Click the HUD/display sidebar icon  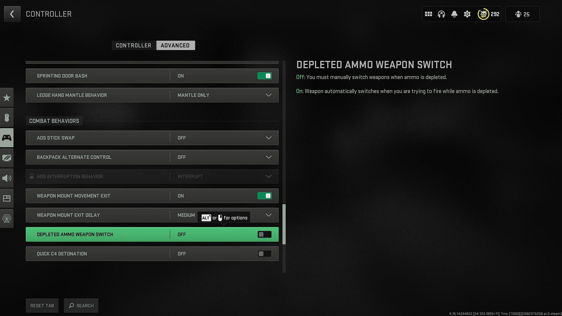coord(6,198)
